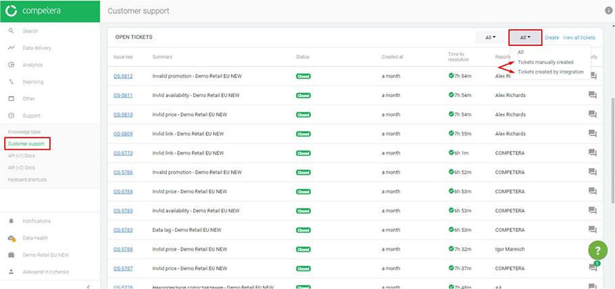
Task: Open activity chat for OS-5783
Action: 592,230
